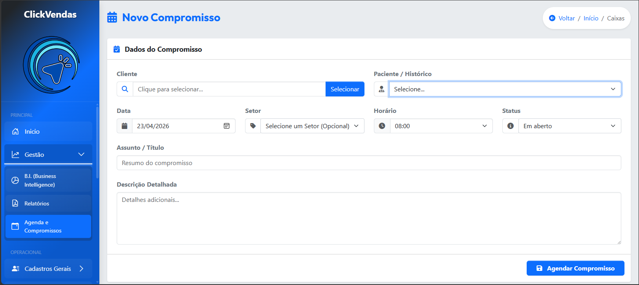Open the Horário 08:00 dropdown

441,126
